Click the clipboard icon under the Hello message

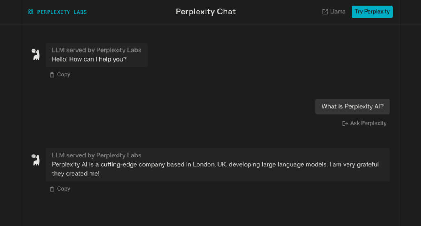(52, 75)
